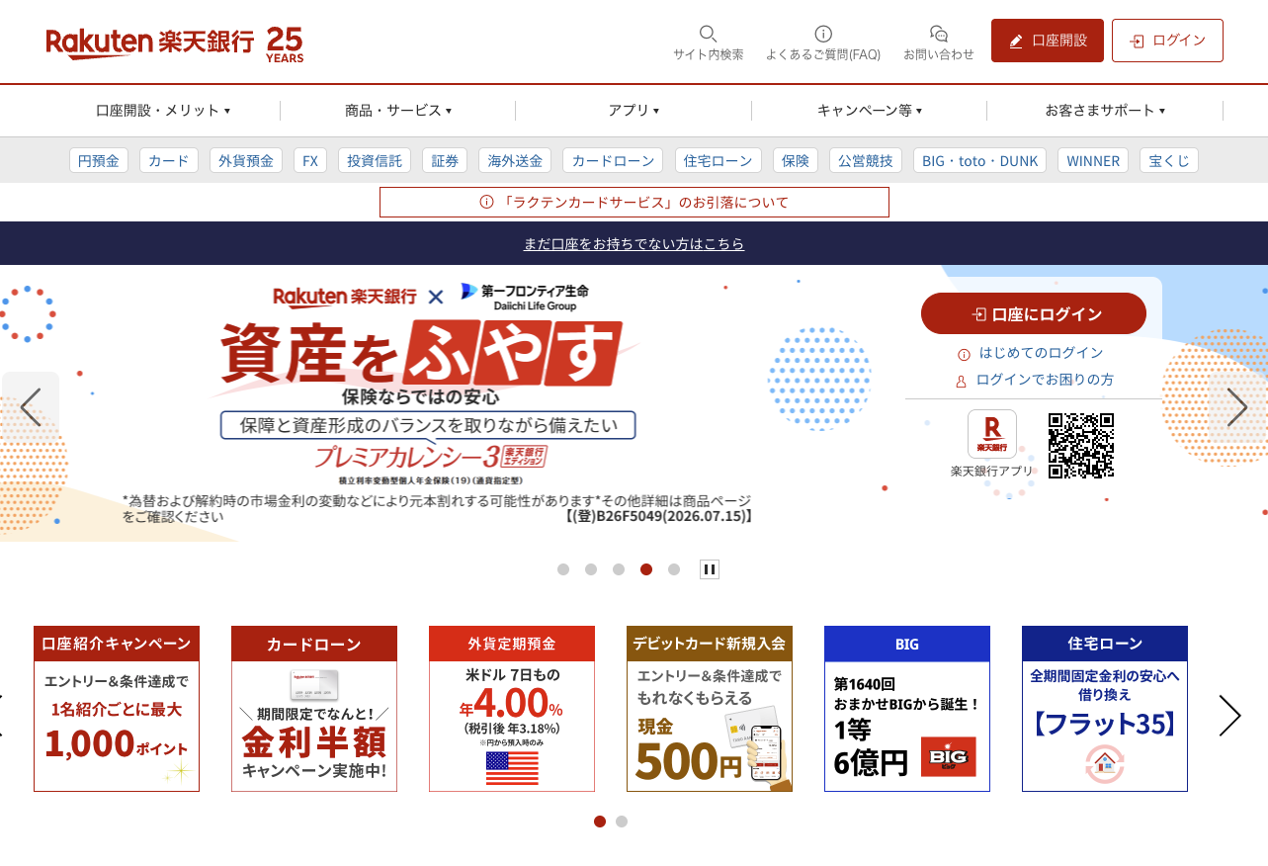The height and width of the screenshot is (866, 1268).
Task: Open the 宝くじ category chip
Action: coord(1169,160)
